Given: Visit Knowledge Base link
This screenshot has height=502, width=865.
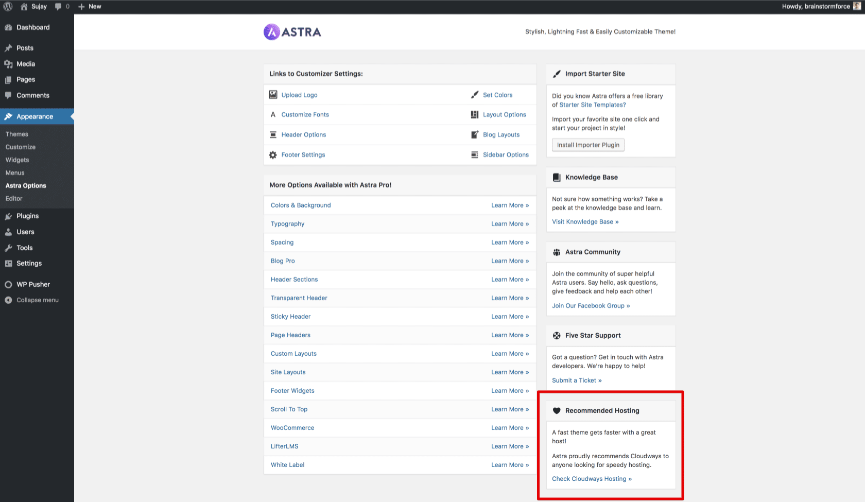Looking at the screenshot, I should (x=585, y=222).
